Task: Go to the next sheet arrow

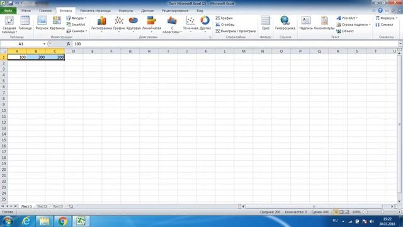Action: (11, 206)
